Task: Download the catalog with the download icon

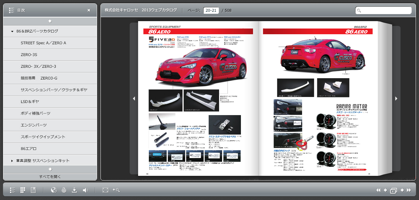Action: coord(75,190)
